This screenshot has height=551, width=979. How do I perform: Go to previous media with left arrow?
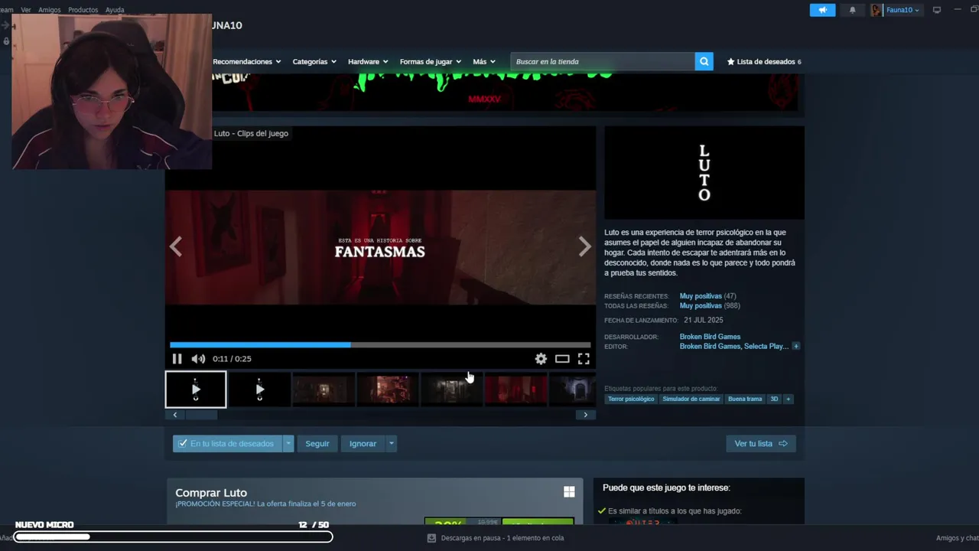[x=176, y=246]
